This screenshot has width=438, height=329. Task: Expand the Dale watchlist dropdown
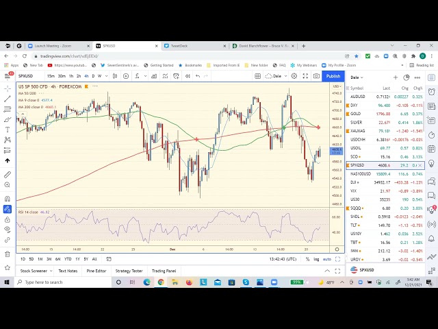357,77
